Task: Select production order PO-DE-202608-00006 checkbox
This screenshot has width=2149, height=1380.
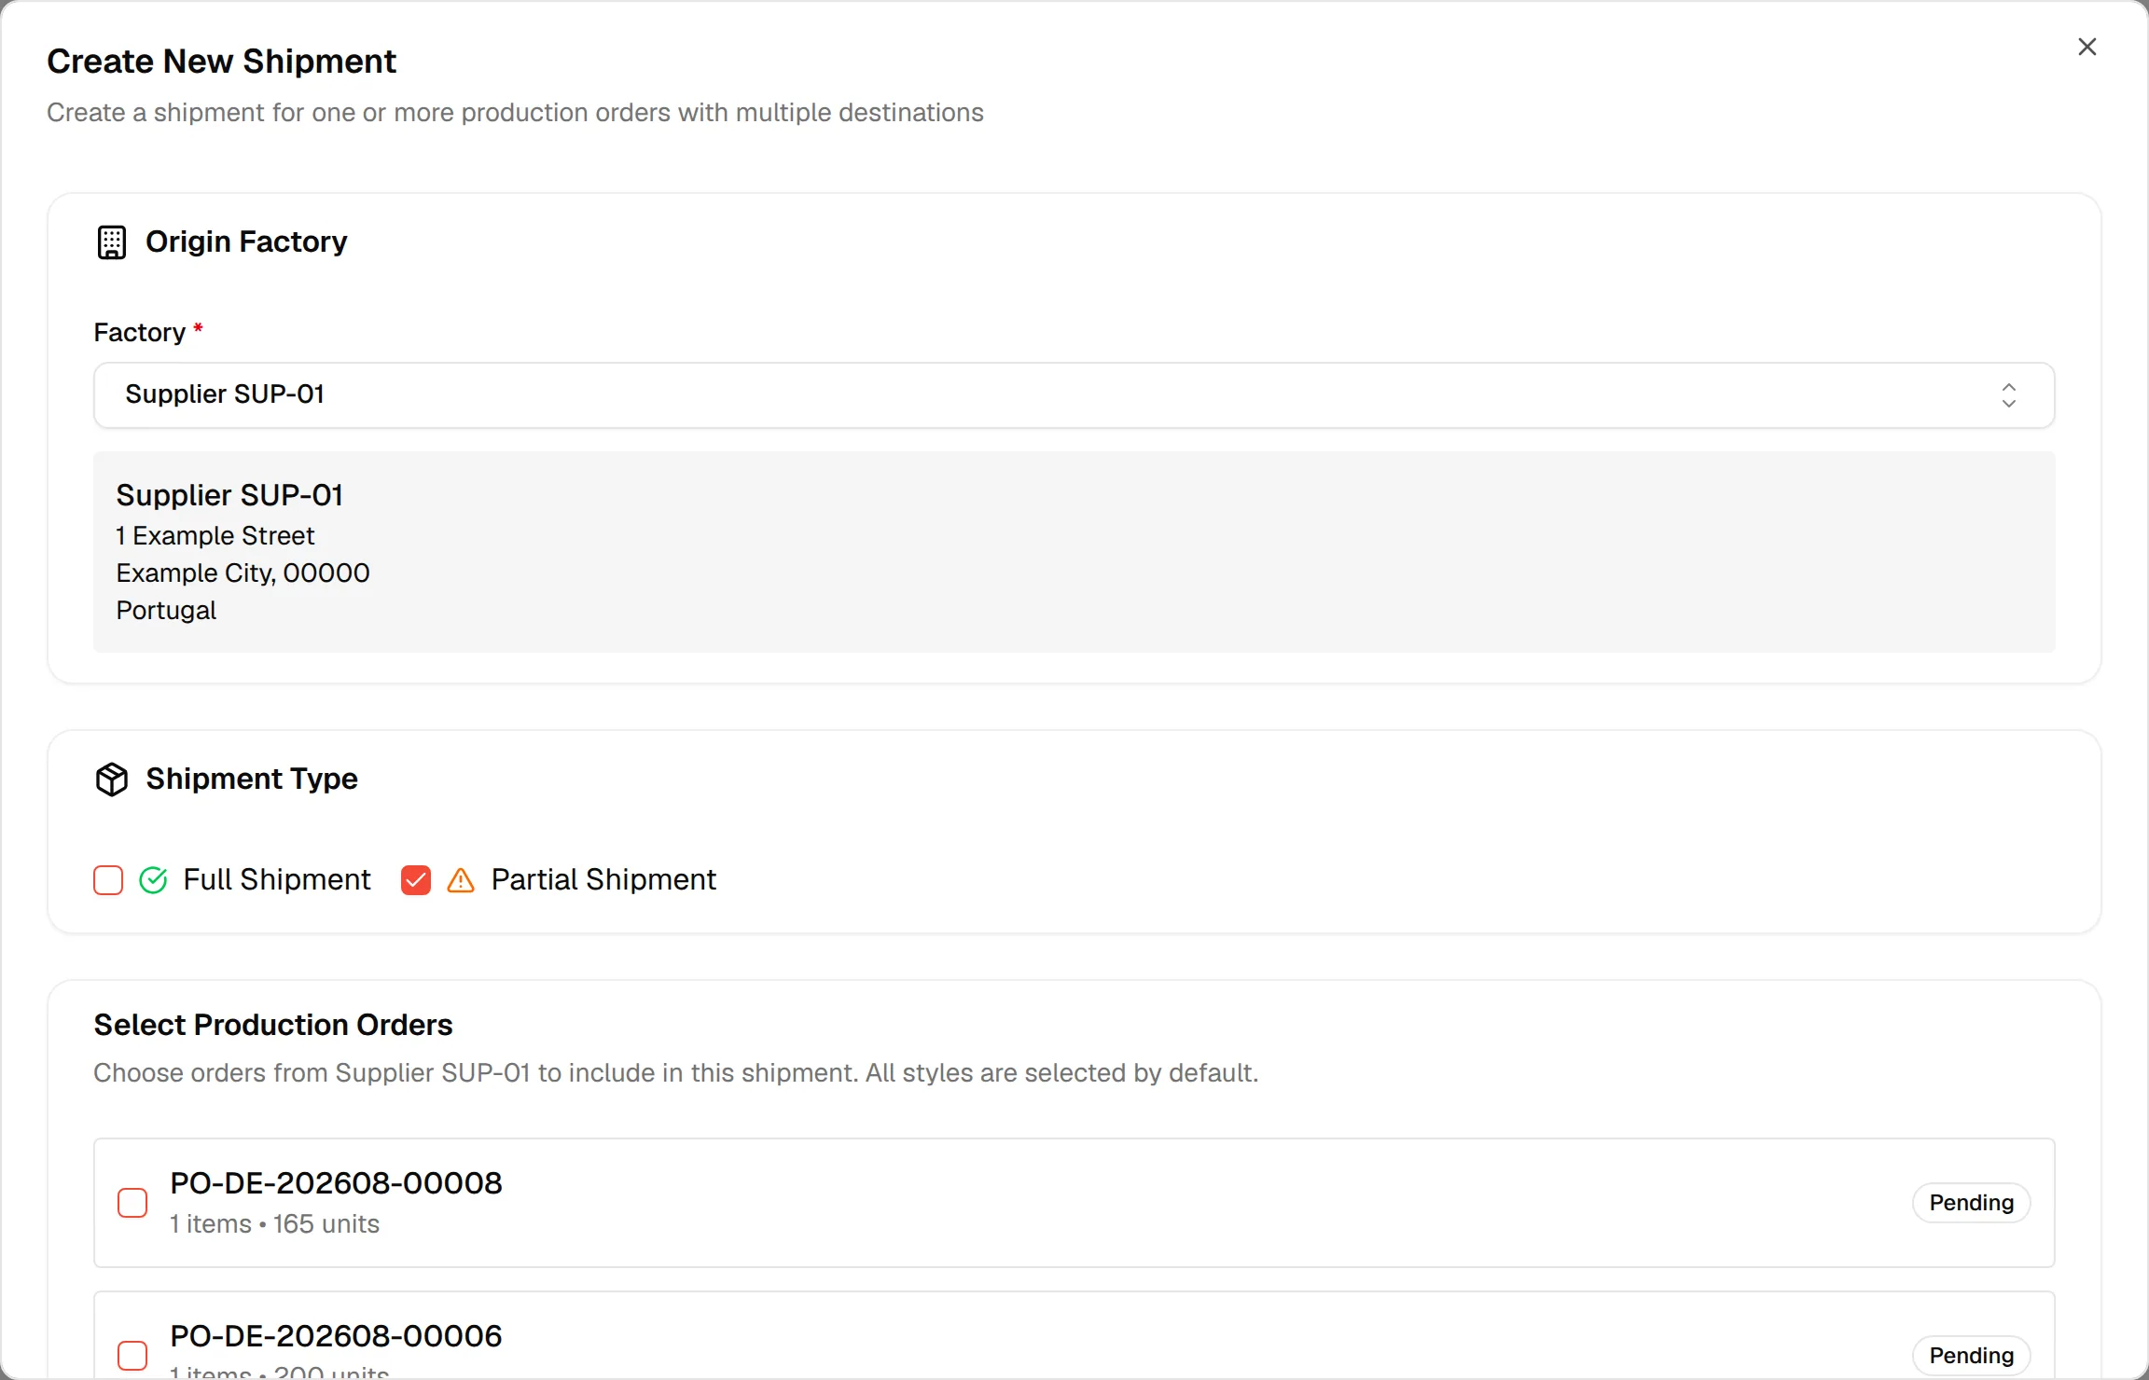Action: tap(132, 1356)
